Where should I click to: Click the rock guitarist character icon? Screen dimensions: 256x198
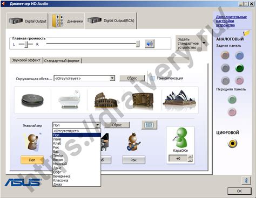click(133, 142)
